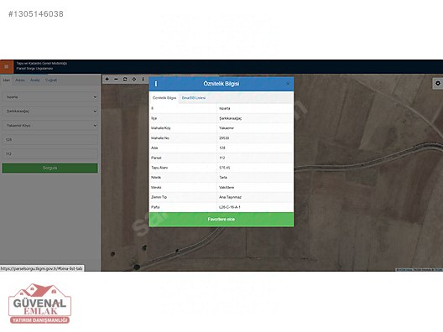Click the Yakaemir value in Mahalle/Köy row
Image resolution: width=443 pixels, height=332 pixels.
[227, 128]
